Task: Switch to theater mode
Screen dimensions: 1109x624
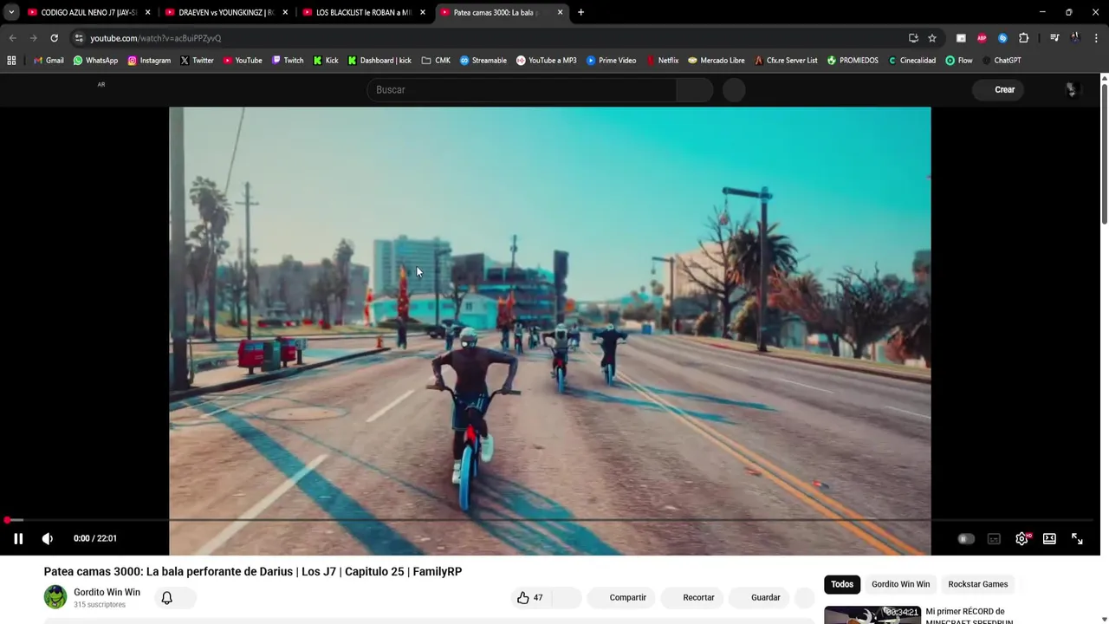Action: tap(1049, 538)
